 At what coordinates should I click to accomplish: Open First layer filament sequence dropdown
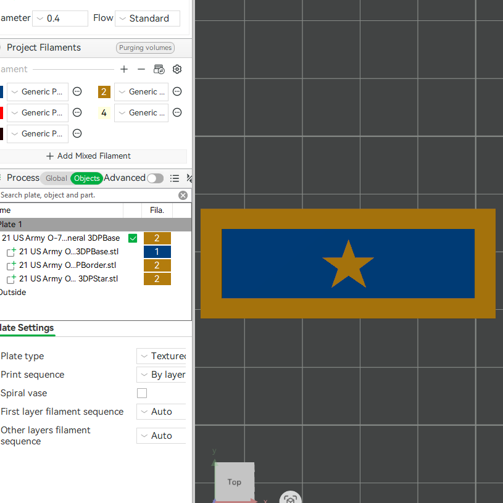(161, 412)
